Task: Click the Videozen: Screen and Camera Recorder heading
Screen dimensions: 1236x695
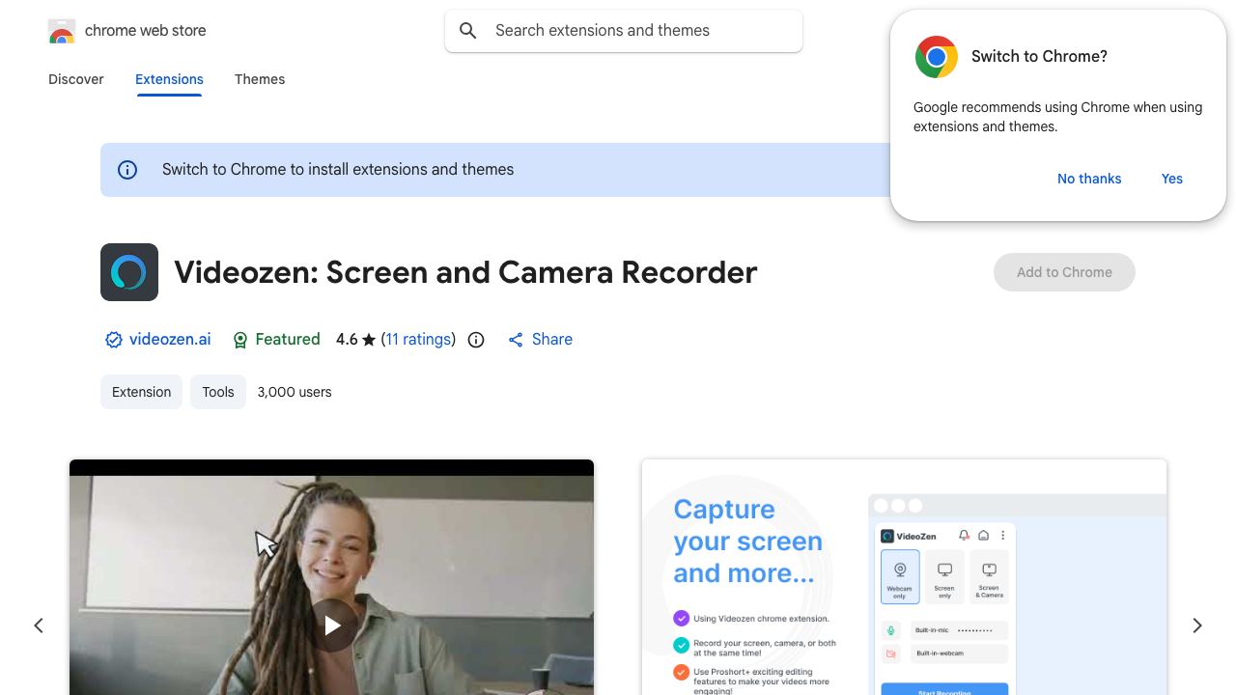Action: pyautogui.click(x=465, y=272)
